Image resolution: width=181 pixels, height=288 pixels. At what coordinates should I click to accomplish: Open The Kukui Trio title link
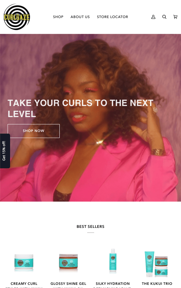click(157, 284)
